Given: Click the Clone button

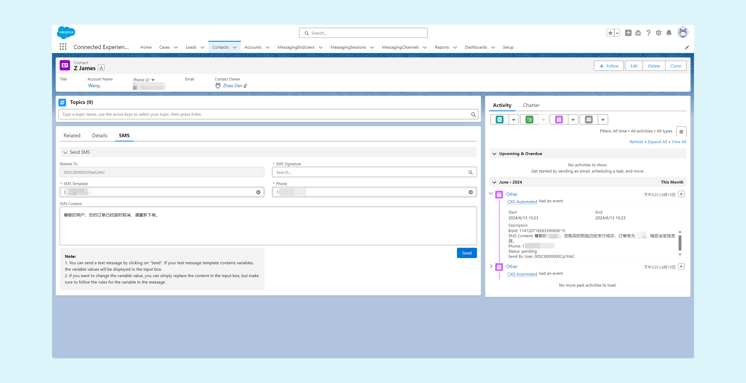Looking at the screenshot, I should tap(675, 66).
